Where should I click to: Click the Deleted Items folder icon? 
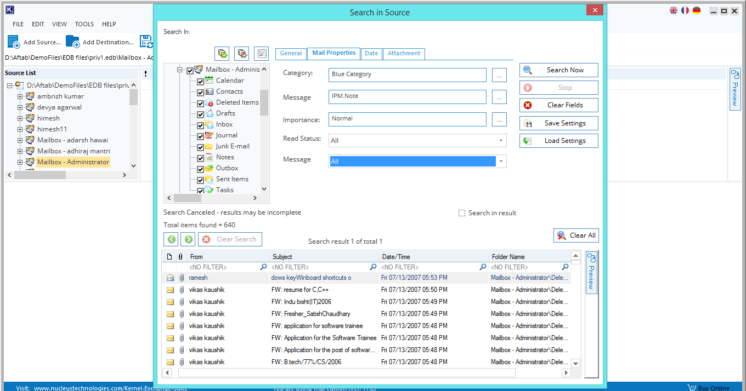tap(209, 102)
